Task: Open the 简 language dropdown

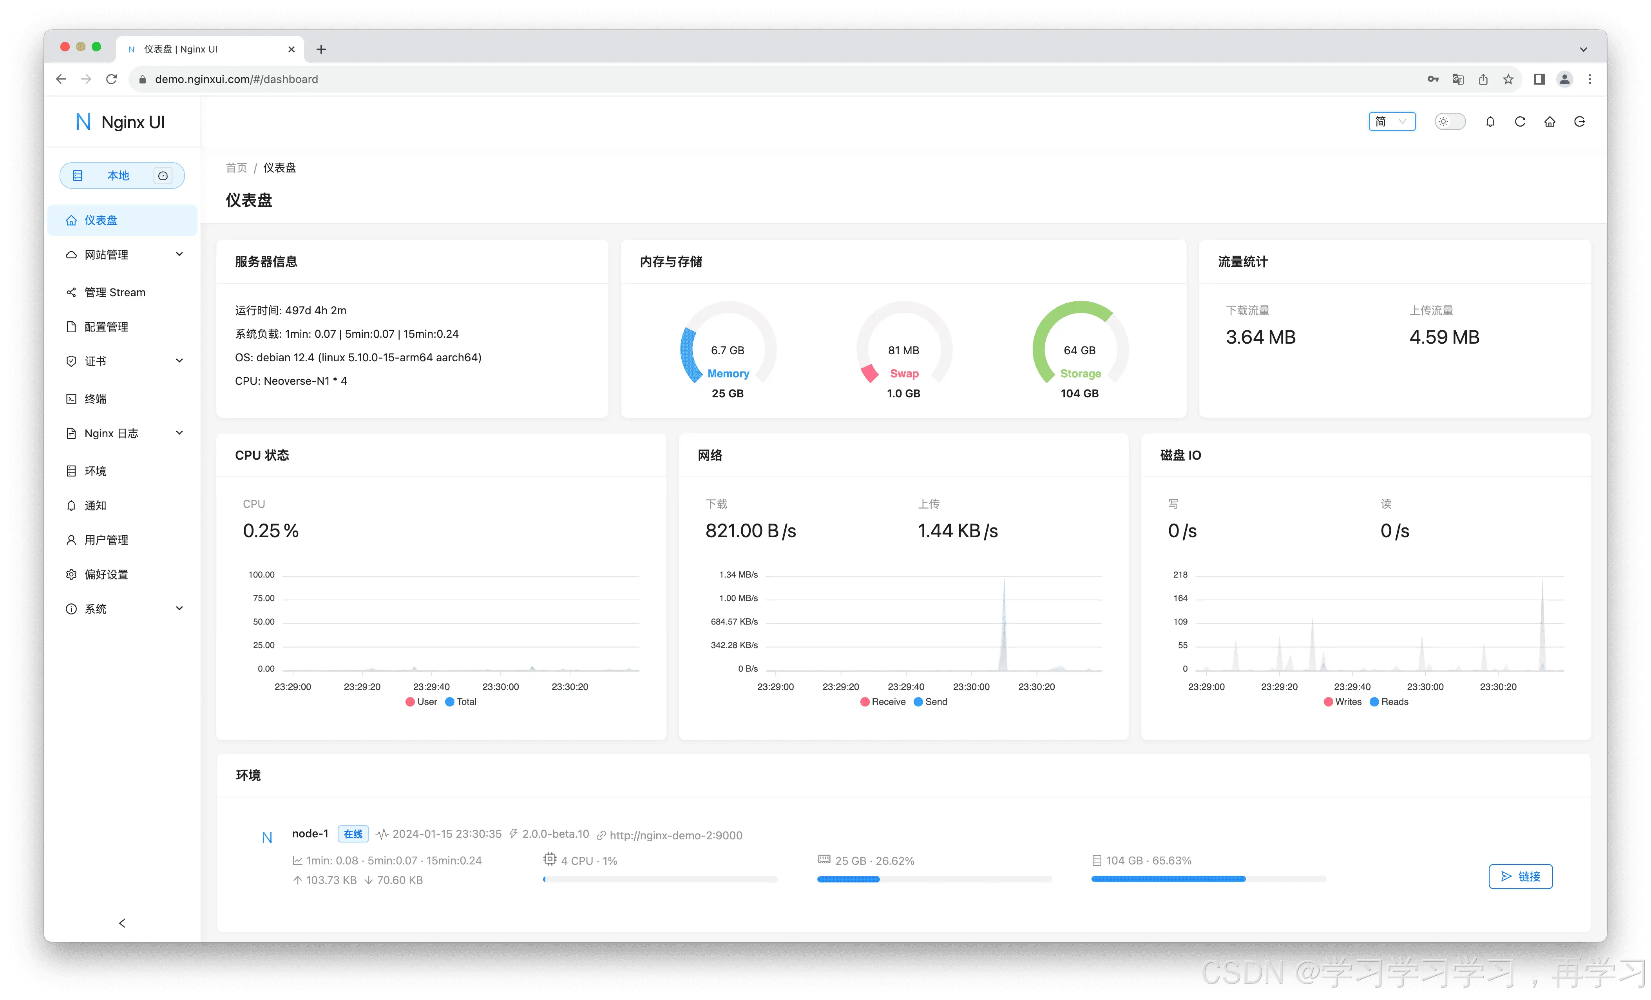Action: point(1392,121)
